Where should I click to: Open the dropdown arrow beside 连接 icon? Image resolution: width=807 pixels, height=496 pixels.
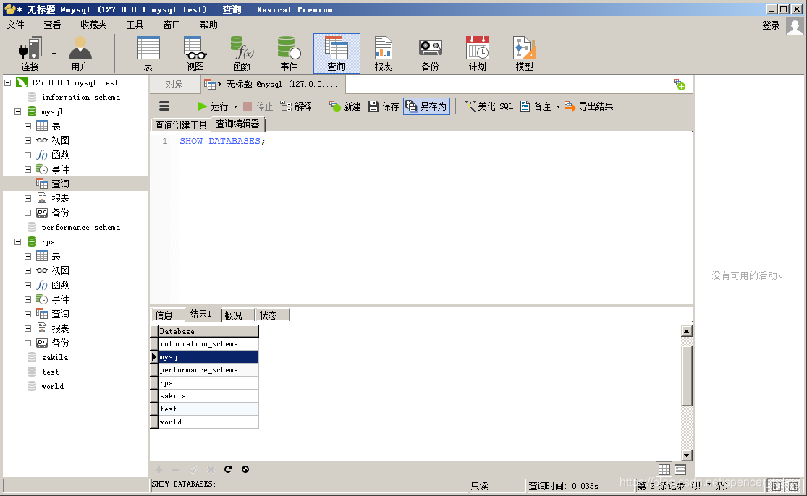[x=54, y=54]
